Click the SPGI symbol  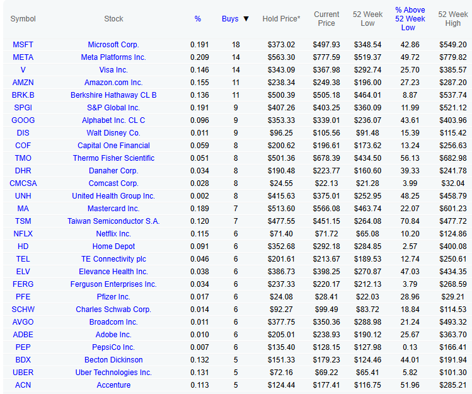pyautogui.click(x=23, y=108)
